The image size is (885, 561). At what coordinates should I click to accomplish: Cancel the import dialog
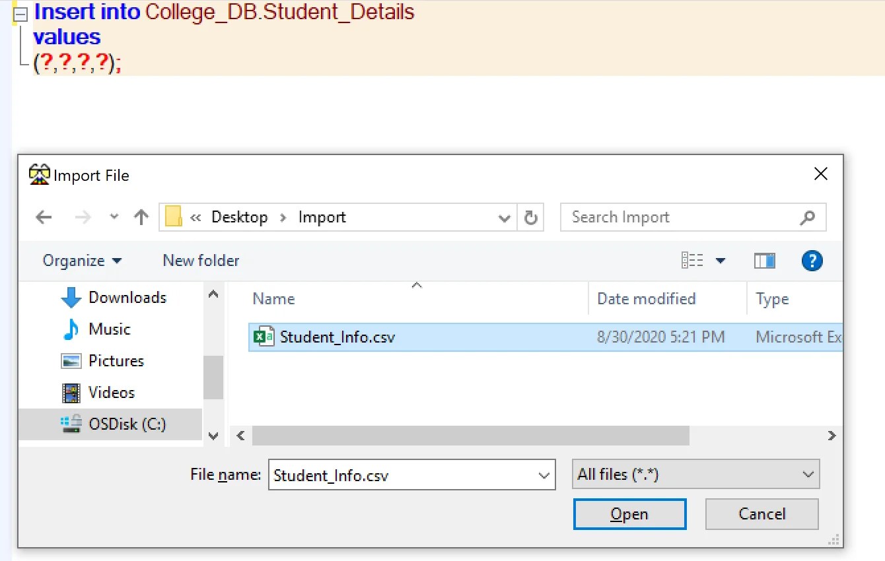coord(761,513)
